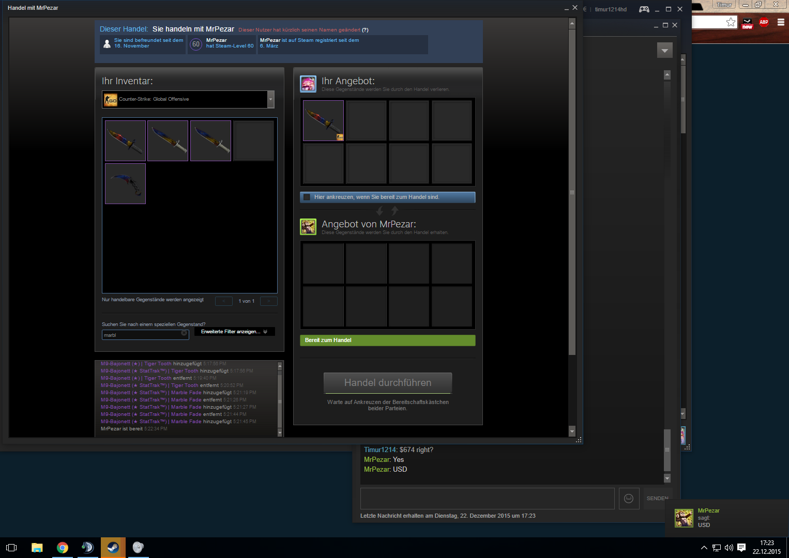Click the volume icon in system tray
This screenshot has width=789, height=558.
tap(729, 548)
